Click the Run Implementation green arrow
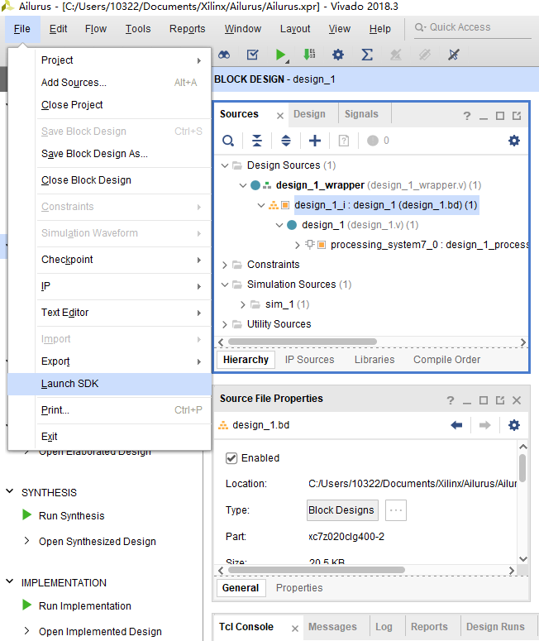 tap(27, 605)
